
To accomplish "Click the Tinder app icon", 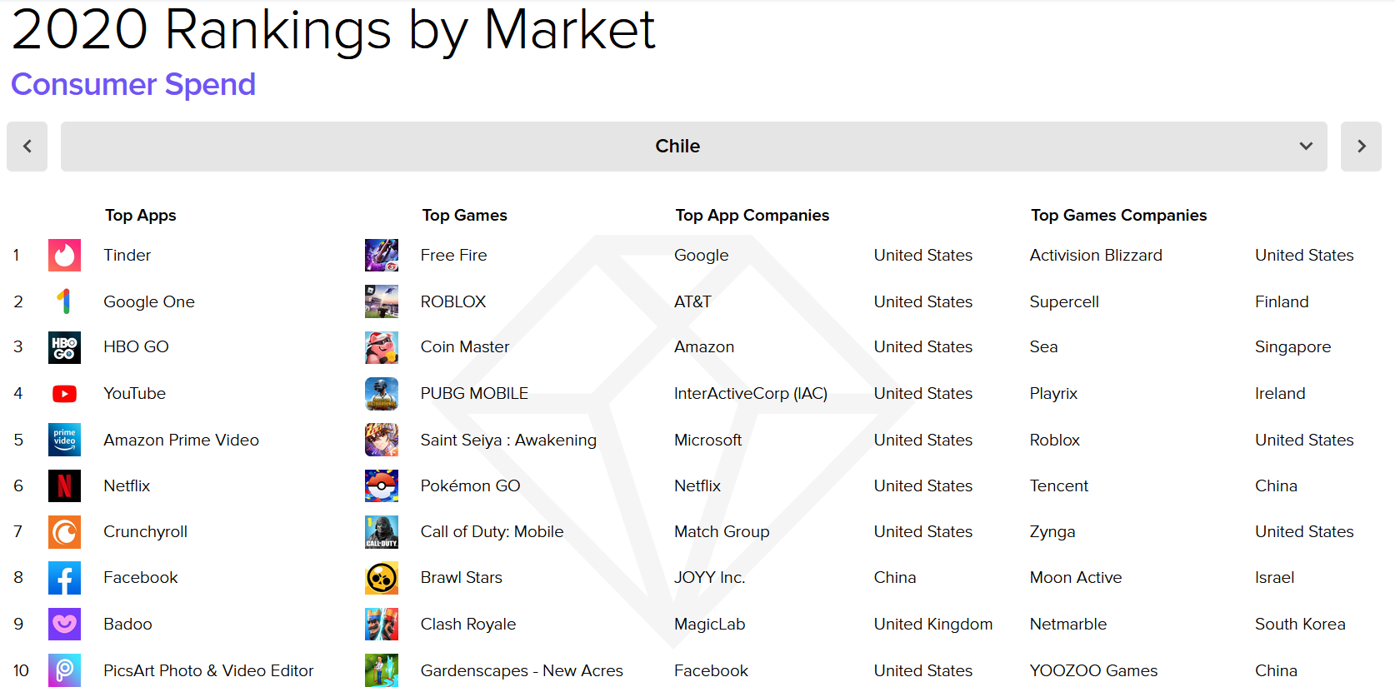I will coord(64,255).
